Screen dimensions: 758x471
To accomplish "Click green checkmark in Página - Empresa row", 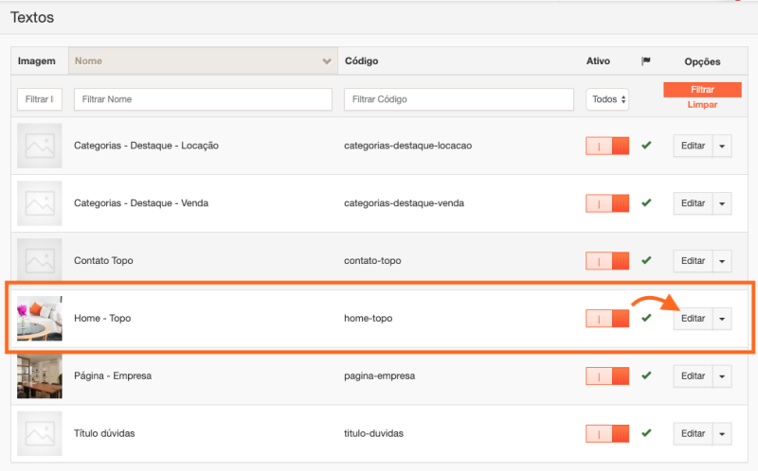I will [646, 375].
